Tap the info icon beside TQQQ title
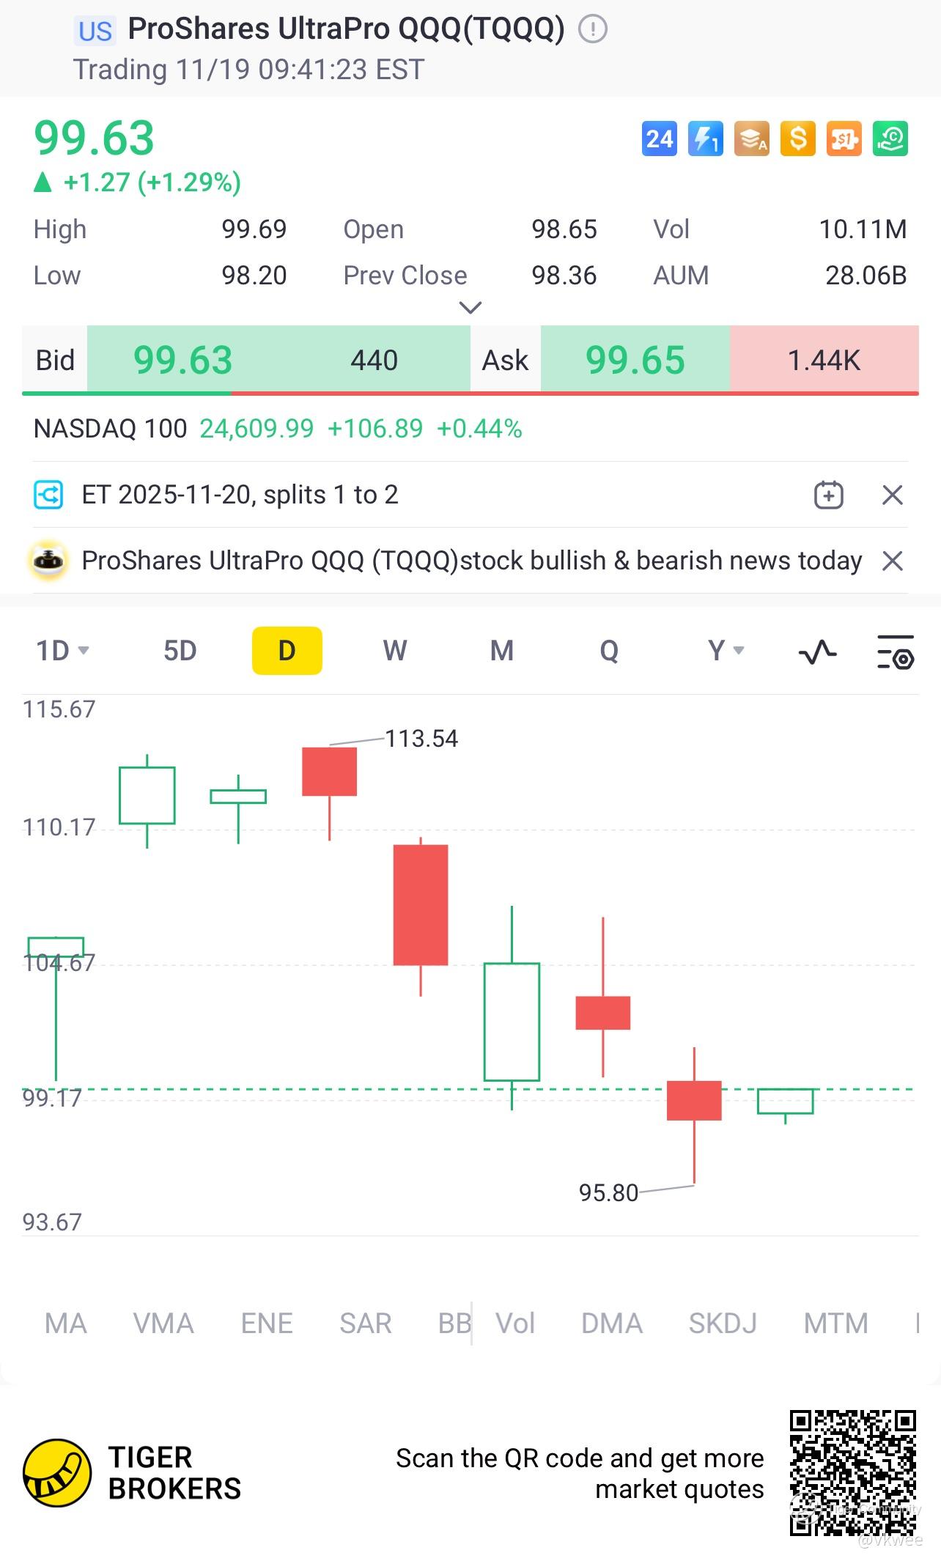 pyautogui.click(x=593, y=29)
